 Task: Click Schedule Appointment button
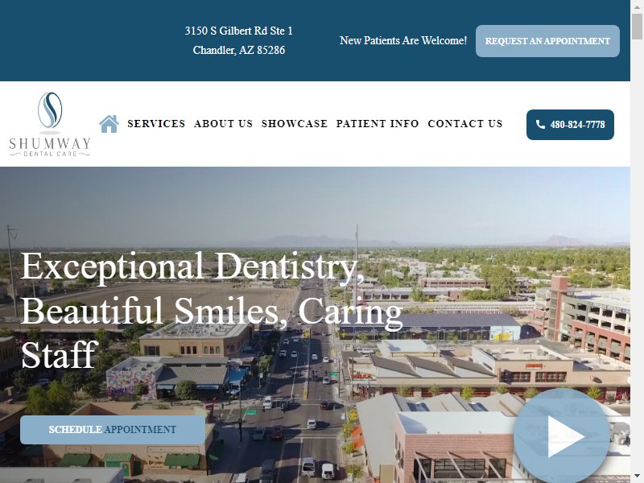113,430
